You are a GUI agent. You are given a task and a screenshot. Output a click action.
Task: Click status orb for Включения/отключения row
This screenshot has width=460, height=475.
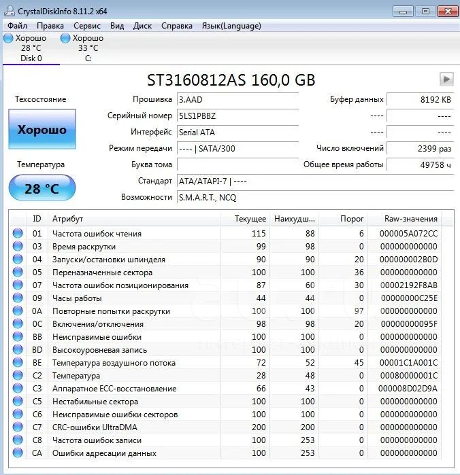[x=18, y=323]
